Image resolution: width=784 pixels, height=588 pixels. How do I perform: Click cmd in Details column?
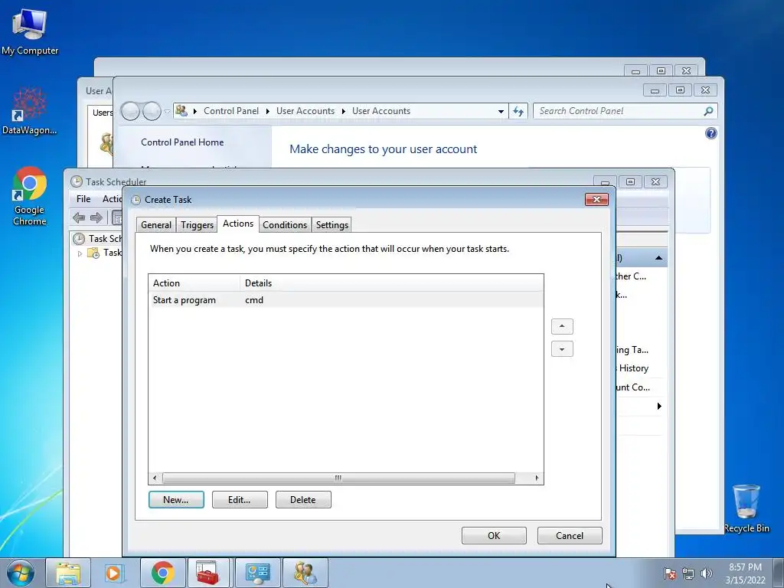coord(254,300)
